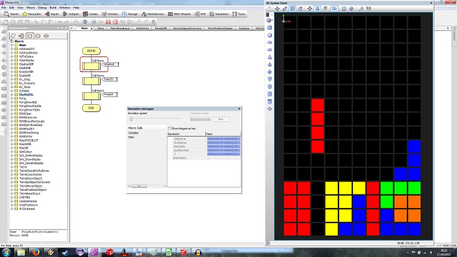Open the File menu
This screenshot has height=257, width=457.
coord(4,8)
